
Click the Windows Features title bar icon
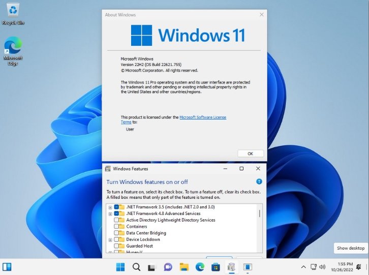point(108,169)
